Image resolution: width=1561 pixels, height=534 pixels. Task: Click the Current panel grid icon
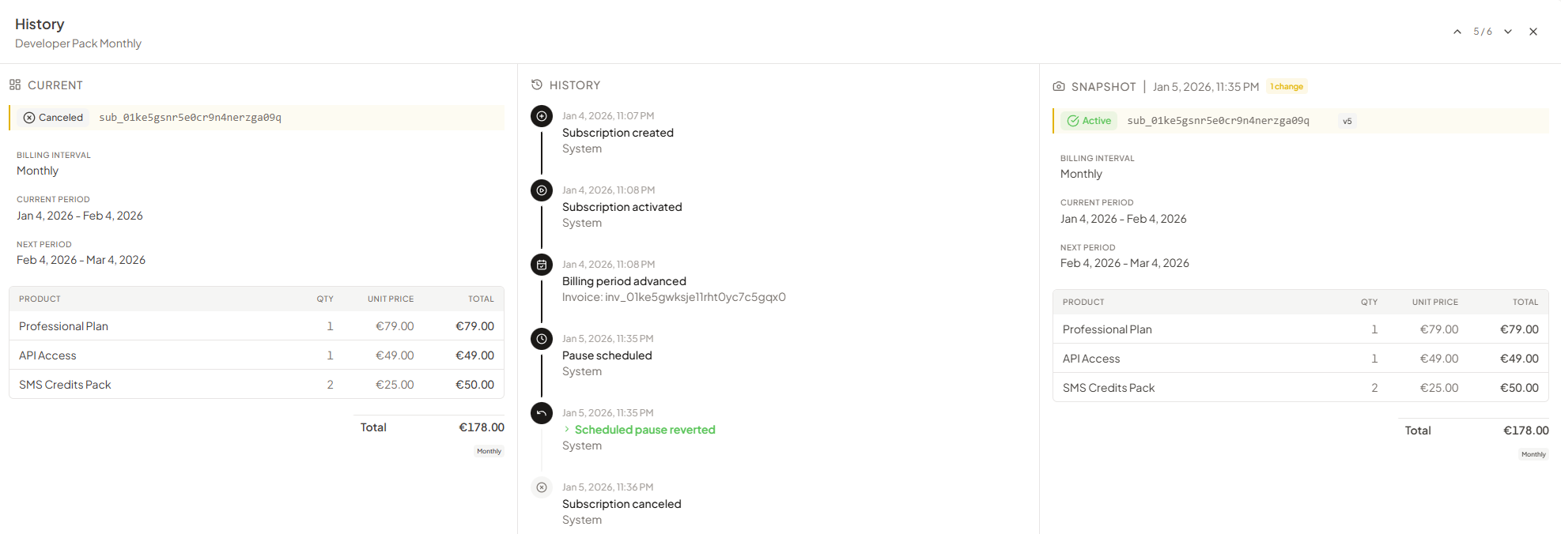tap(15, 85)
